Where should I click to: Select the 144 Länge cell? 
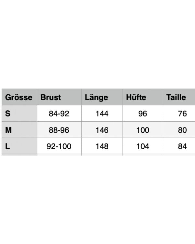click(x=102, y=114)
